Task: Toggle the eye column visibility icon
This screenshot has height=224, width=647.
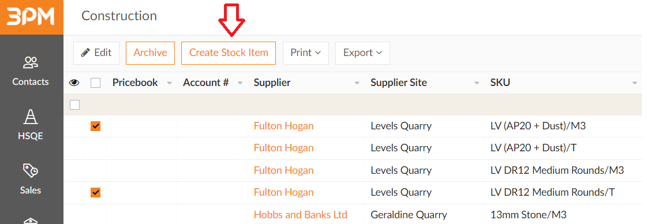Action: [x=74, y=83]
